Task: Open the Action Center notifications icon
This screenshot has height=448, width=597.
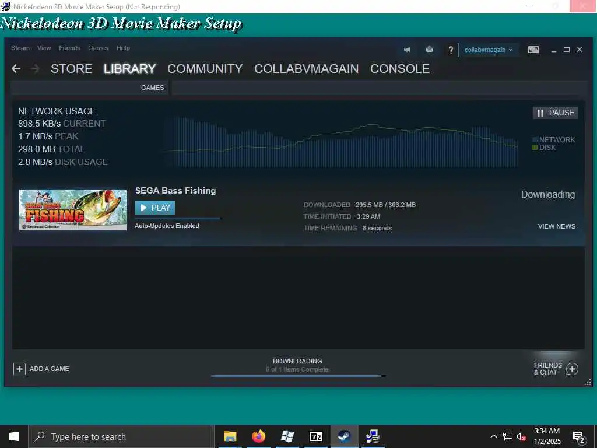Action: pyautogui.click(x=579, y=437)
